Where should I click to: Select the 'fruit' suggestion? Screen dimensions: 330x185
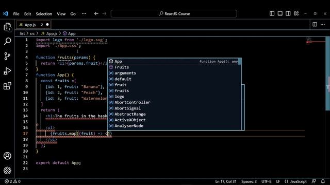tap(174, 85)
